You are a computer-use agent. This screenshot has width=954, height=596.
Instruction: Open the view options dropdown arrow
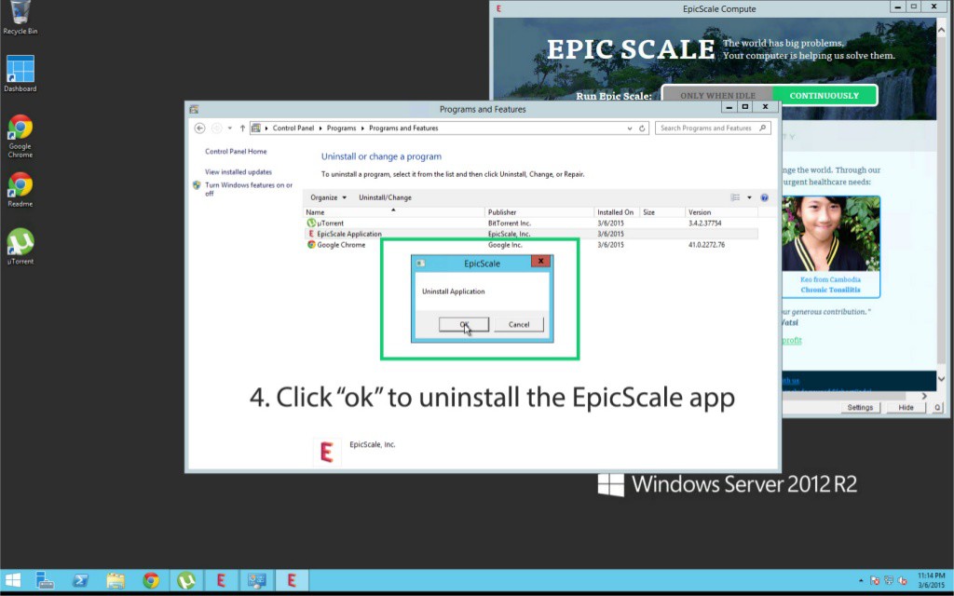pyautogui.click(x=747, y=197)
